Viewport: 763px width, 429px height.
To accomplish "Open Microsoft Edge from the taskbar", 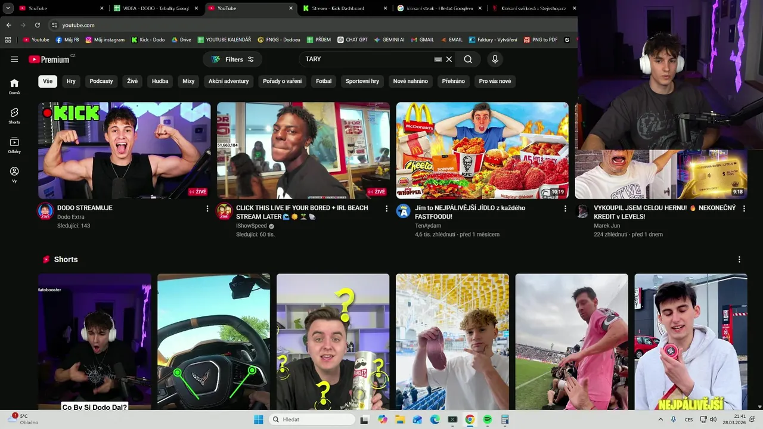I will coord(435,419).
